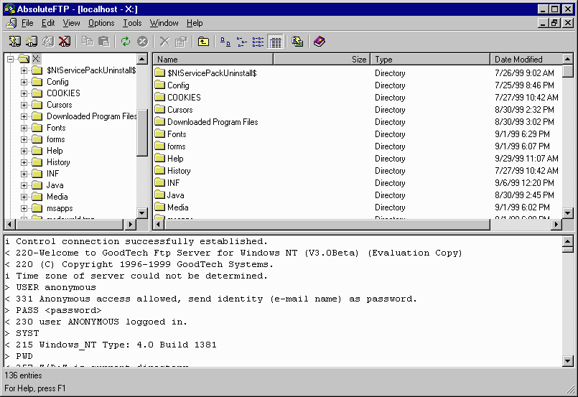Click the Copy toolbar icon
Screen dimensions: 578x397
point(88,42)
